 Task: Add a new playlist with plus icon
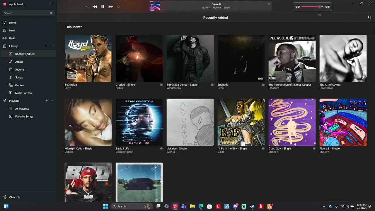coord(47,101)
